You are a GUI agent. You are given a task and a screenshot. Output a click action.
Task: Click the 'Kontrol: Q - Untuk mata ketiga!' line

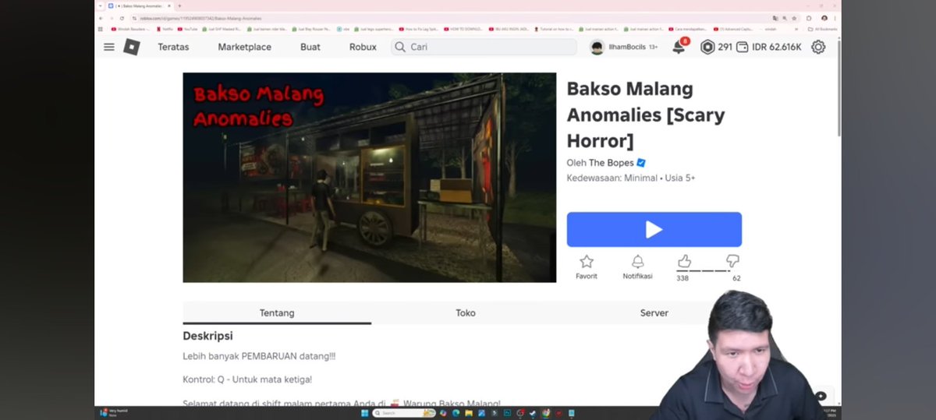tap(247, 379)
